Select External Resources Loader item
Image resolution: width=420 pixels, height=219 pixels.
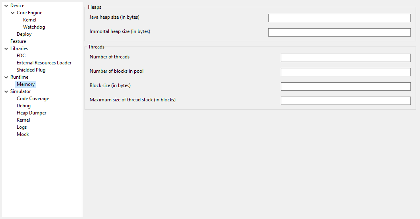coord(44,63)
